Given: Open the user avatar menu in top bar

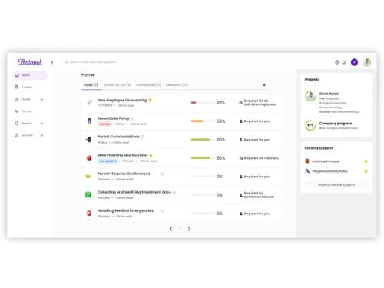Looking at the screenshot, I should [367, 62].
